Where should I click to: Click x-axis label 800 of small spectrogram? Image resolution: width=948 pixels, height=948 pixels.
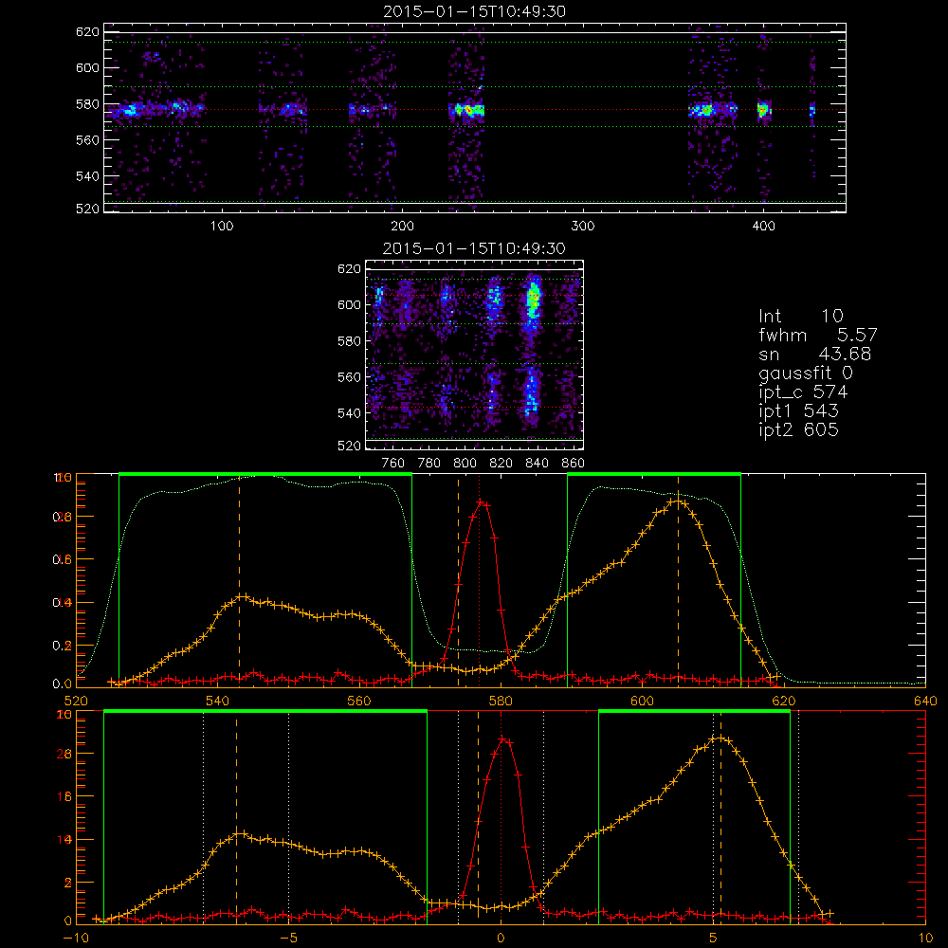(465, 464)
